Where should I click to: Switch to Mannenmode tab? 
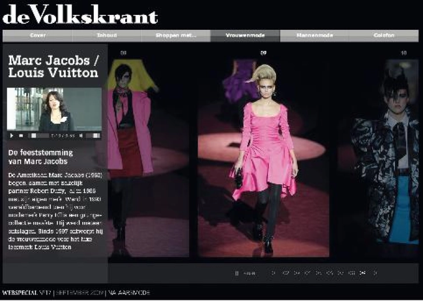(314, 35)
